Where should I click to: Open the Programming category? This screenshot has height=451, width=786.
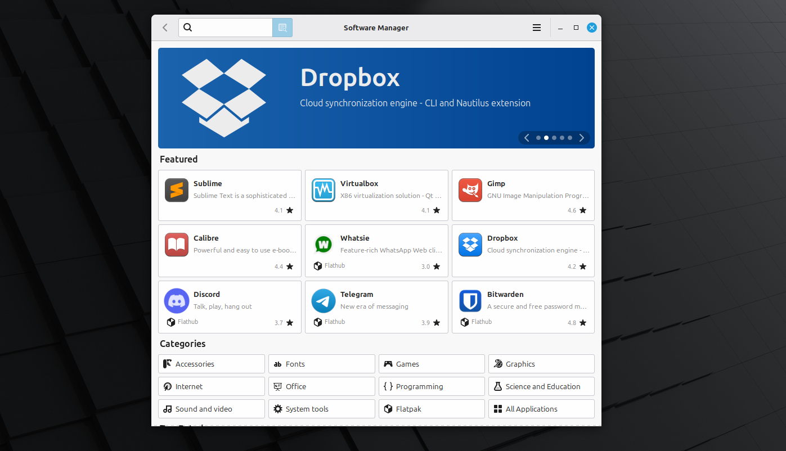(x=431, y=386)
